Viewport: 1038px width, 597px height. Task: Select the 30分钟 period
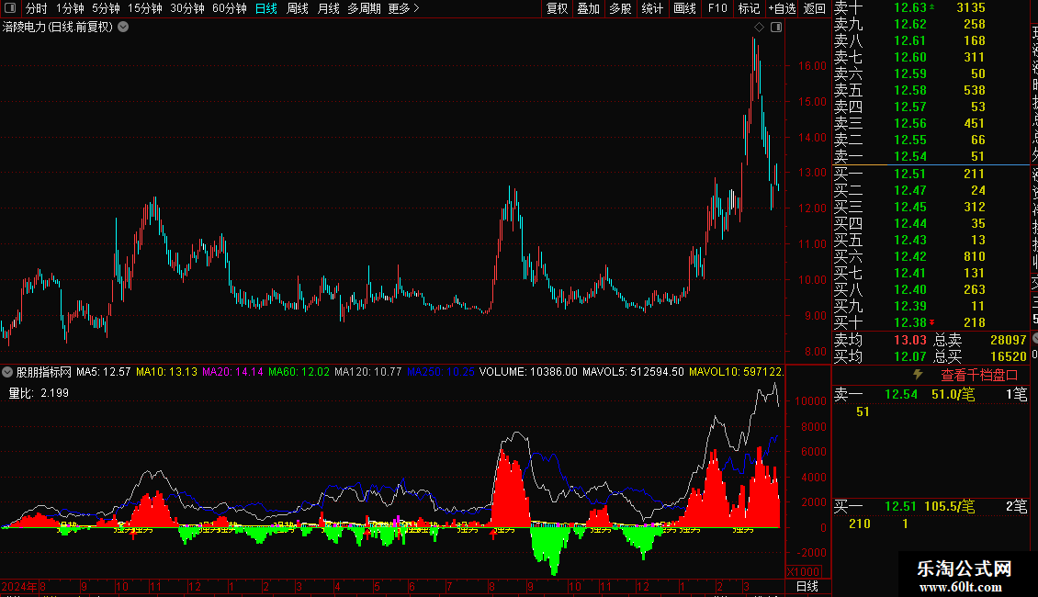pos(186,8)
